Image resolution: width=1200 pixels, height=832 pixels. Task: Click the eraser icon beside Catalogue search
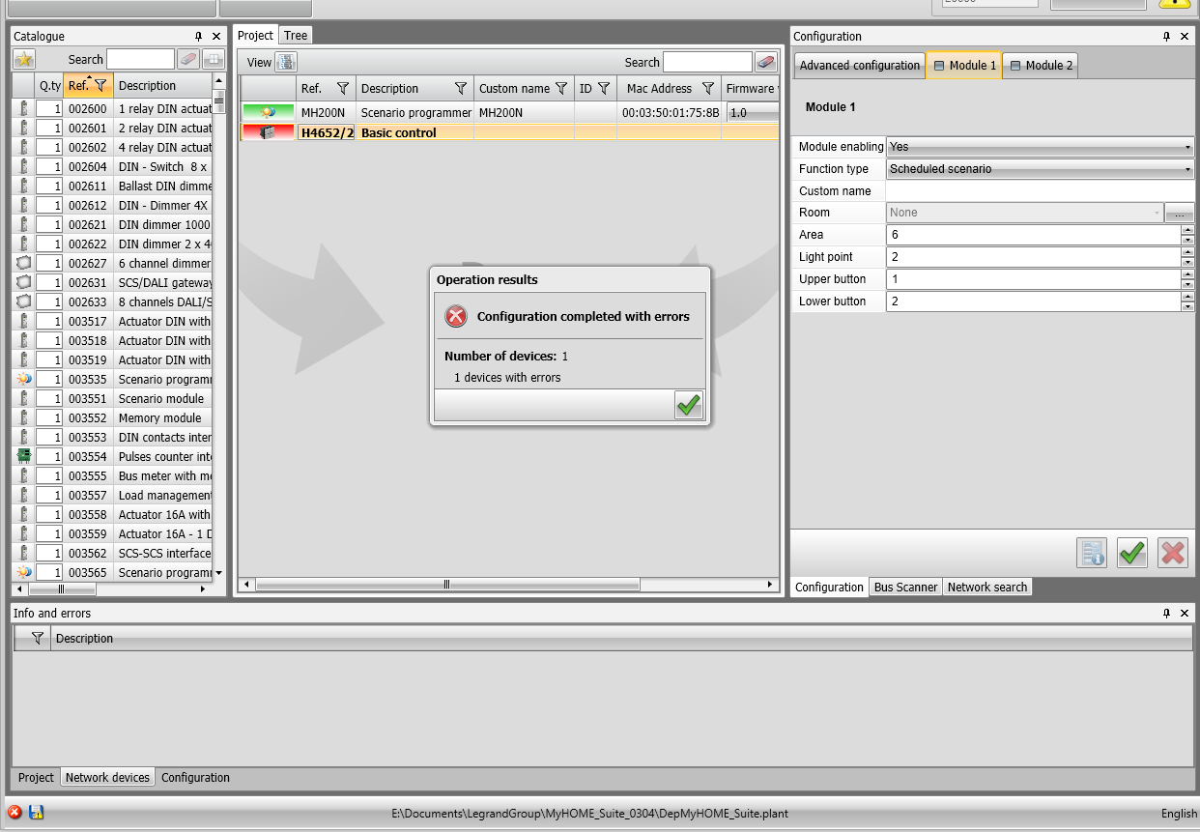[188, 60]
